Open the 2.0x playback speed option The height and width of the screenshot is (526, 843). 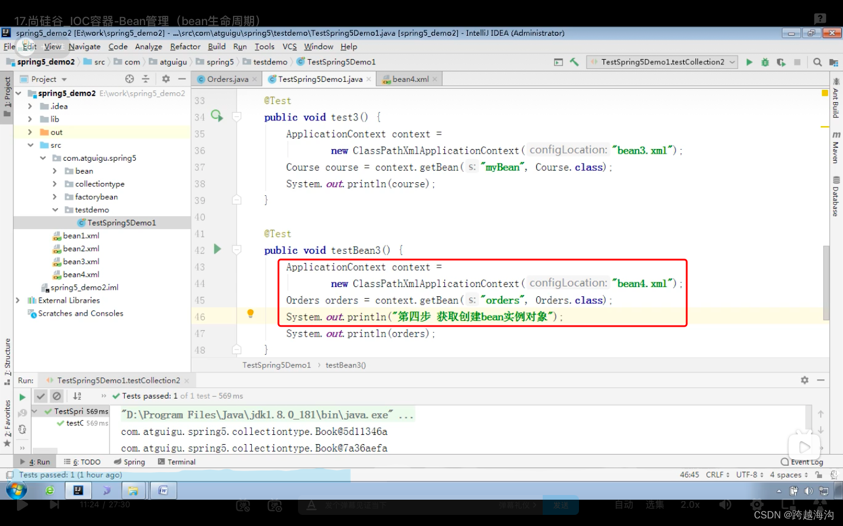tap(690, 504)
